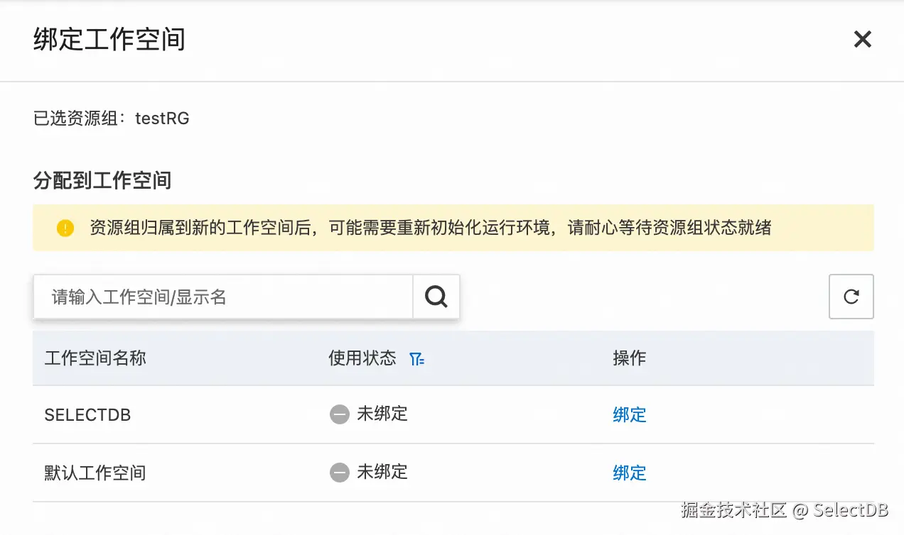The image size is (904, 535).
Task: Refresh the workspace list
Action: (x=851, y=297)
